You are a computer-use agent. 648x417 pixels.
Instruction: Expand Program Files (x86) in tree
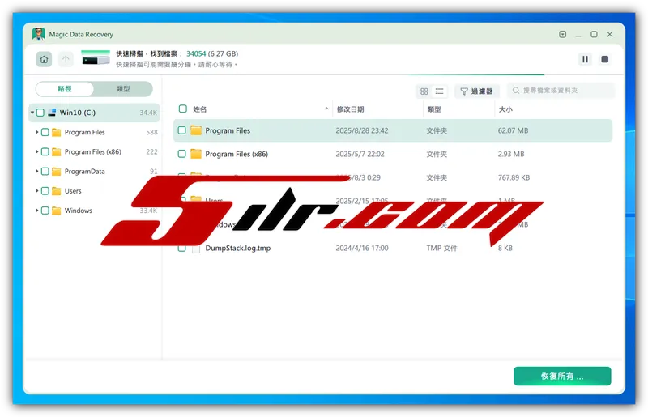[x=36, y=151]
